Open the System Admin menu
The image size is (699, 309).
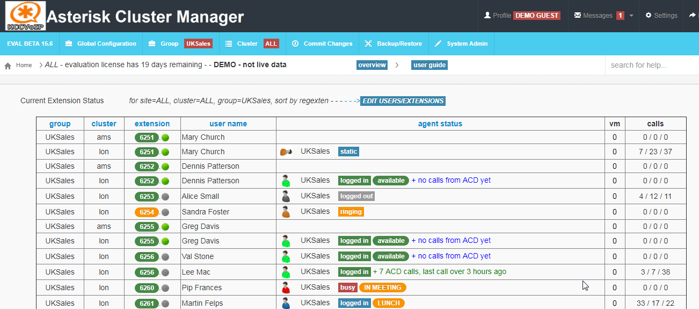click(x=462, y=44)
